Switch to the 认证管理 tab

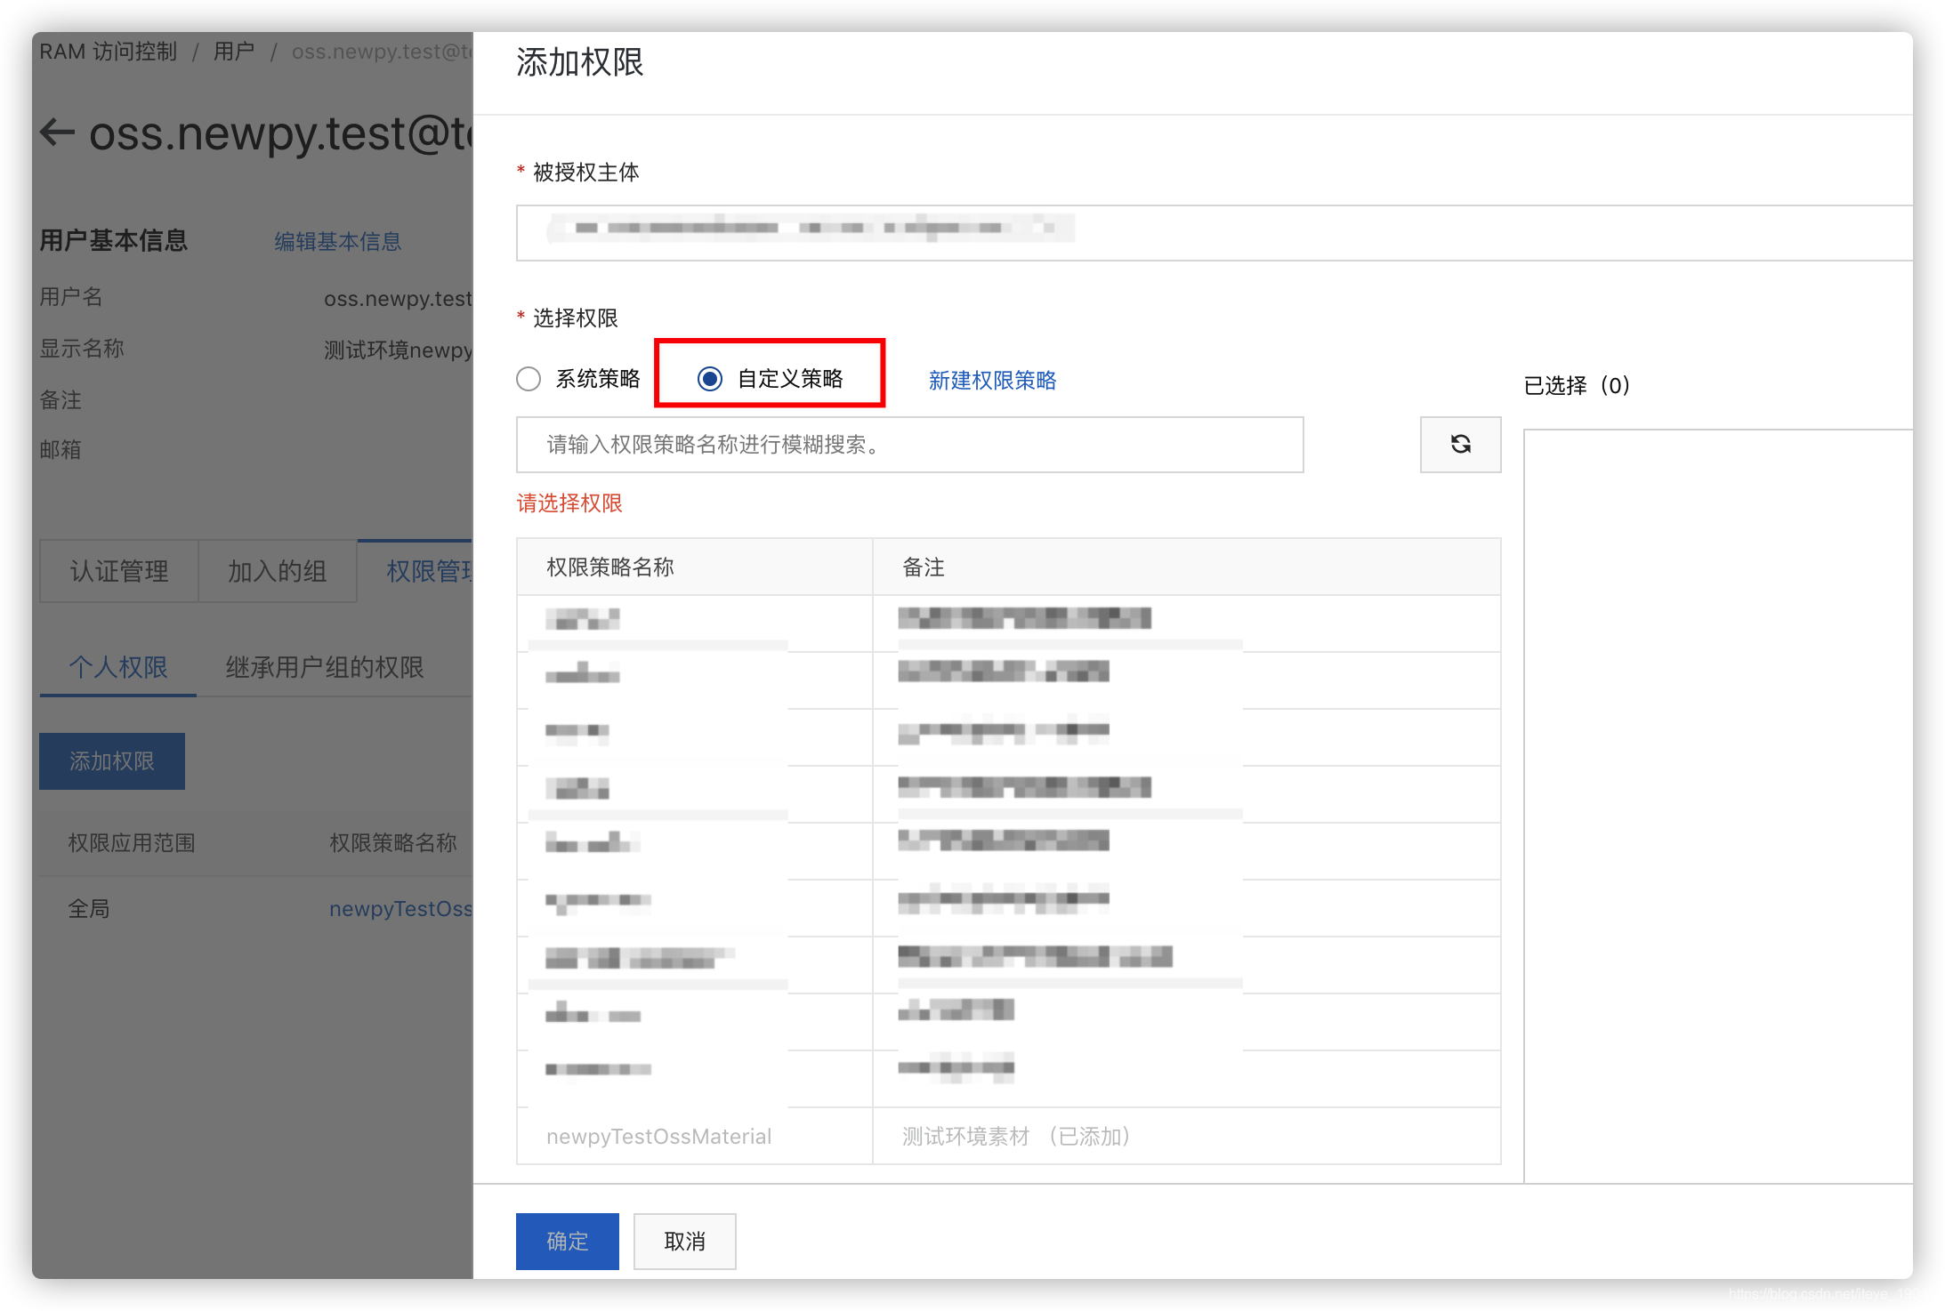119,571
